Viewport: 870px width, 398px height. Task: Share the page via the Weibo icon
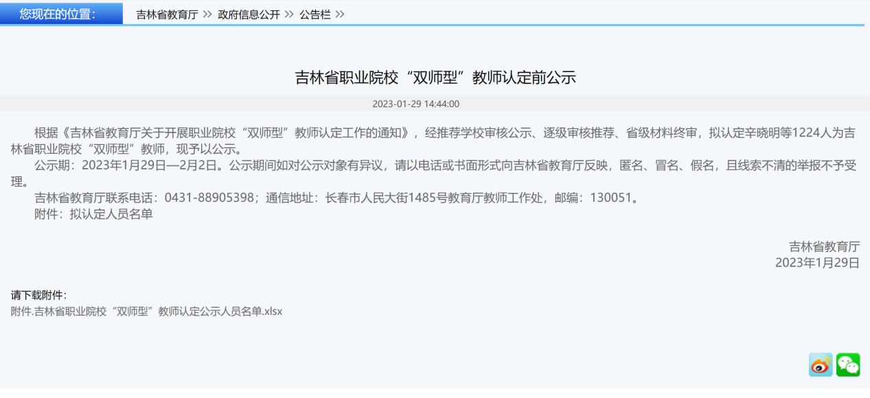[x=821, y=365]
